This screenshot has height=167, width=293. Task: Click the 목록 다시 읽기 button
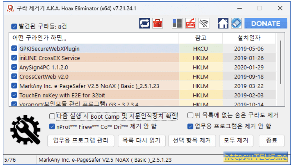point(141,141)
